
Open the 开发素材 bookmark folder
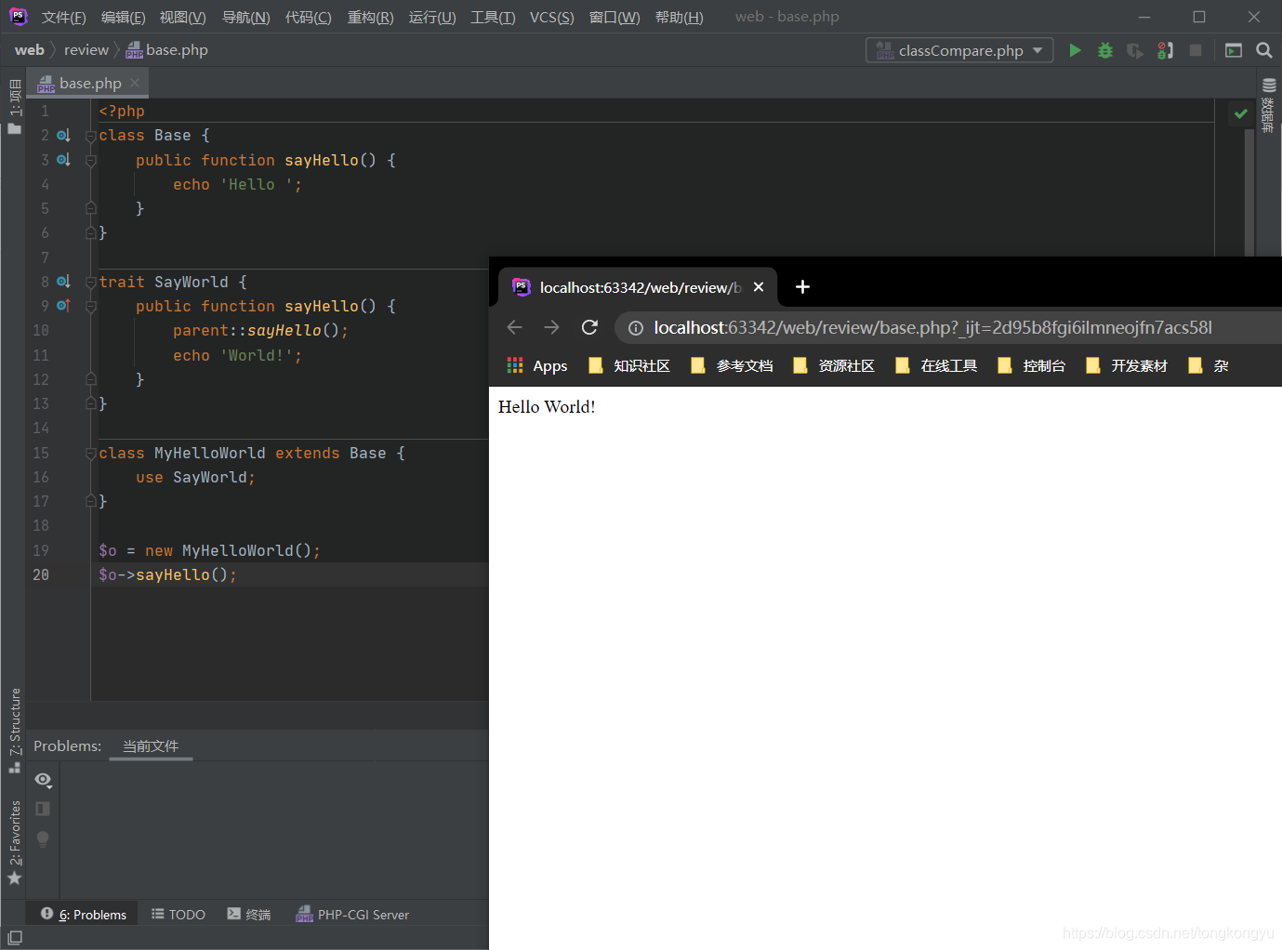click(1127, 366)
